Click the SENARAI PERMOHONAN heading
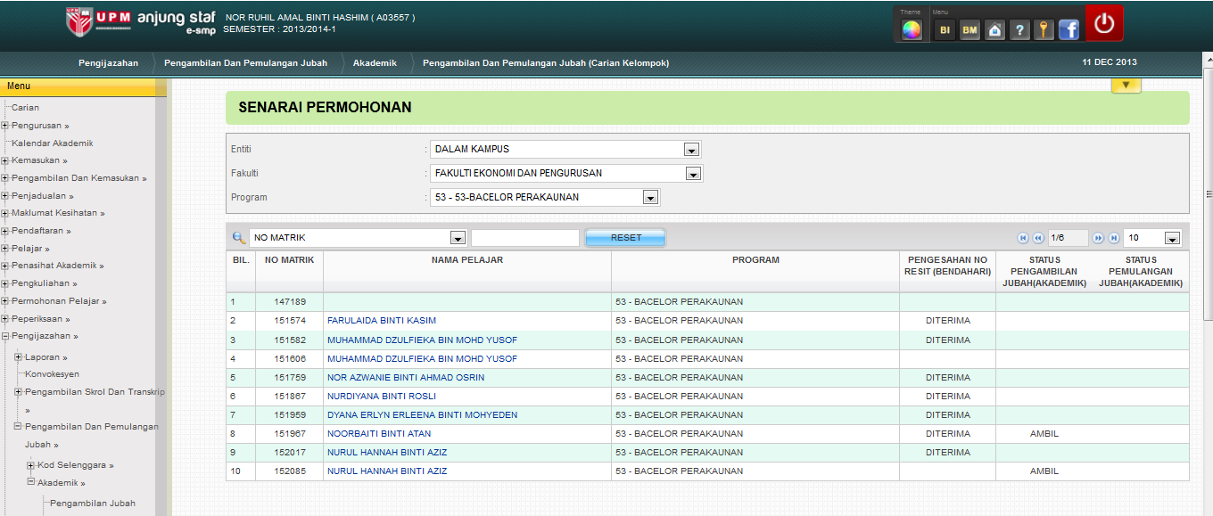Image resolution: width=1213 pixels, height=516 pixels. click(x=325, y=108)
